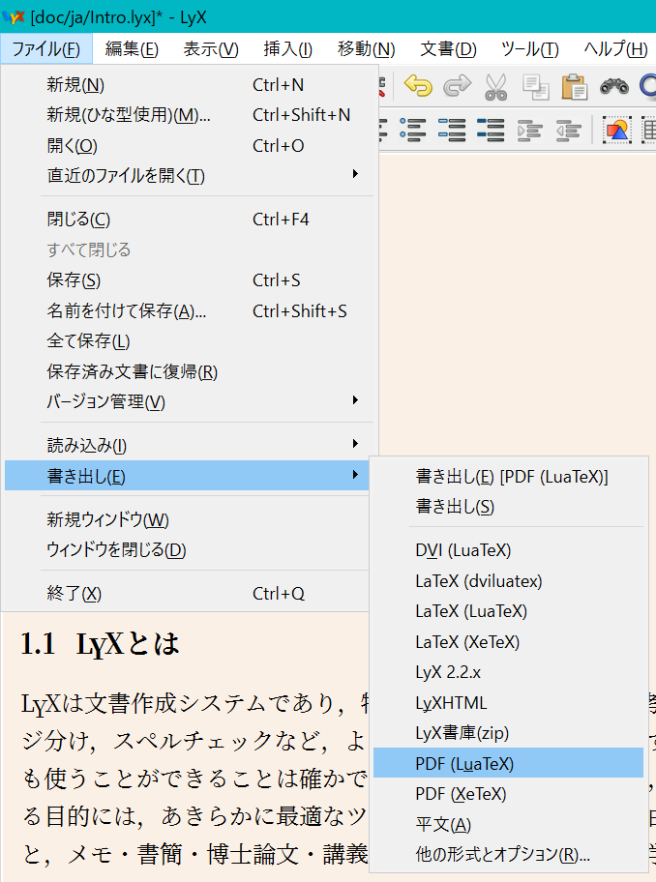Open 他の形式とオプション(R)... dialog
This screenshot has height=882, width=656.
(x=509, y=855)
